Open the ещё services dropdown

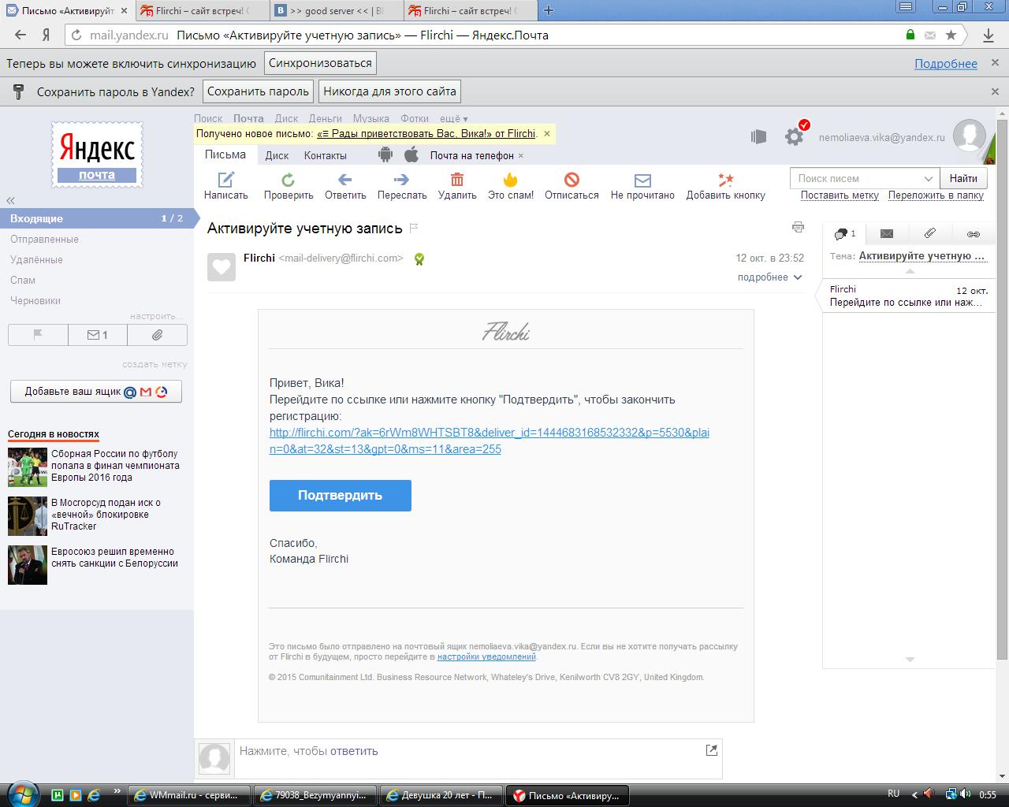[x=453, y=118]
